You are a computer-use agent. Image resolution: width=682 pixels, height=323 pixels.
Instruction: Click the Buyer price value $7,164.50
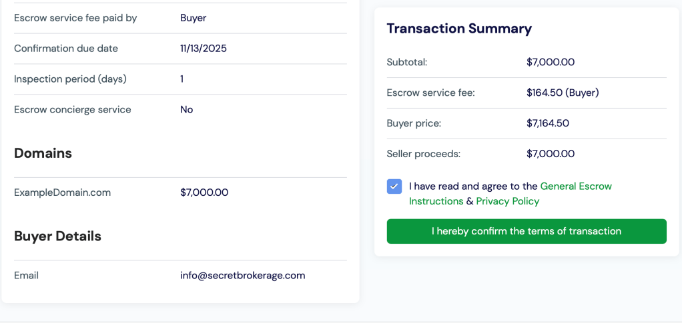(547, 123)
